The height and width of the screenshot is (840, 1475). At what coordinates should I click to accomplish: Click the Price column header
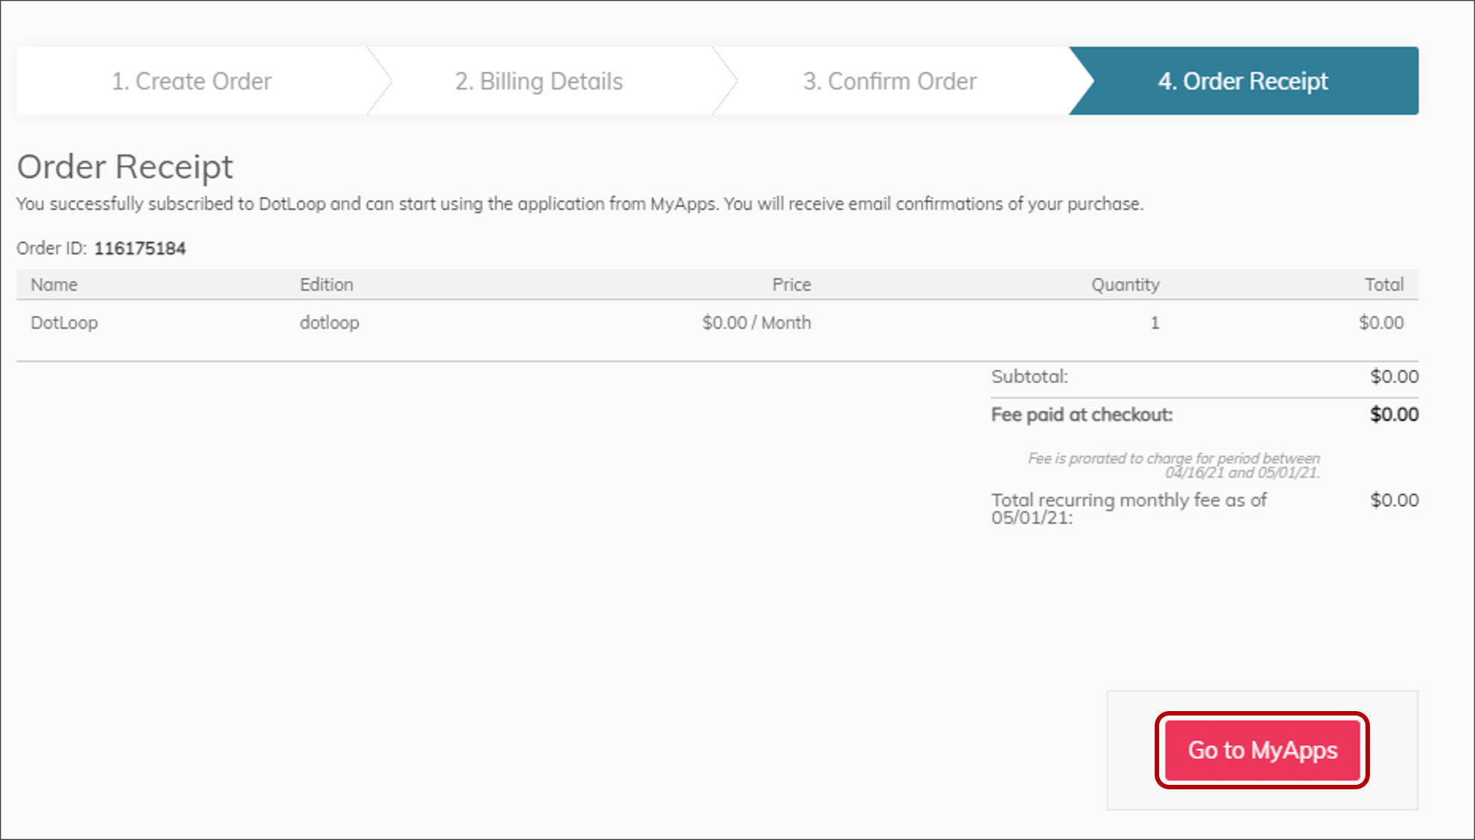click(x=791, y=285)
